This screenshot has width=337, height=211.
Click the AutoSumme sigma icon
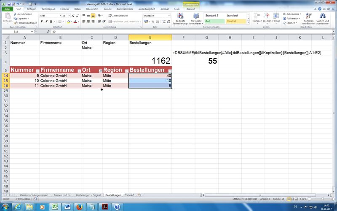[x=284, y=14]
